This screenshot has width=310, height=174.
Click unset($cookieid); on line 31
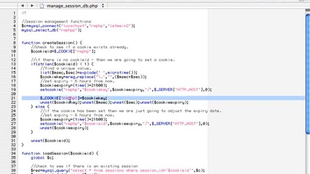[x=50, y=141]
